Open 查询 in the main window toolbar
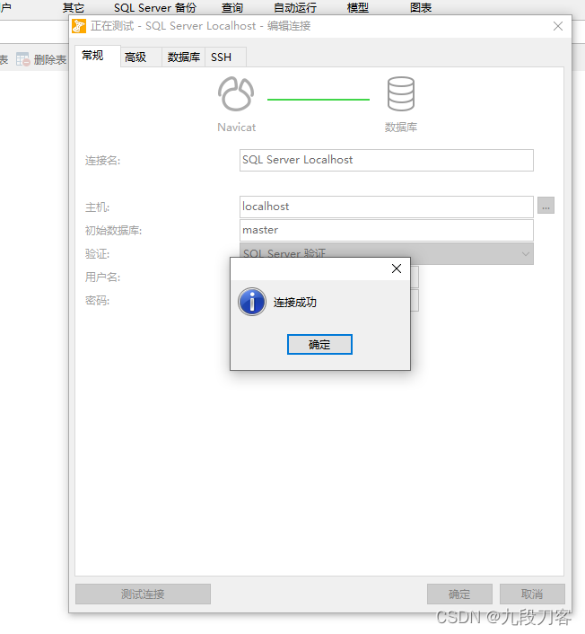Screen dimensions: 585x634 (231, 8)
